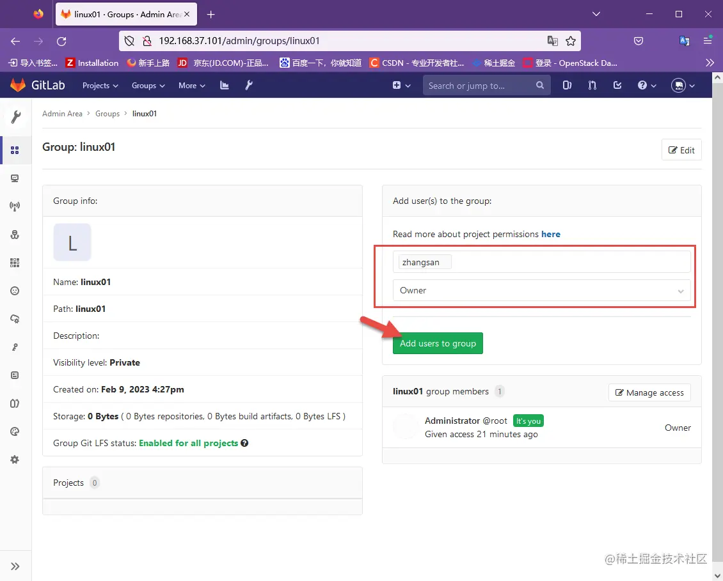Image resolution: width=723 pixels, height=581 pixels.
Task: Open the CSDN bookmark
Action: [x=417, y=63]
